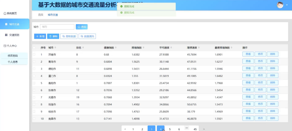
Task: Click the 查询 search button
Action: pyautogui.click(x=82, y=27)
